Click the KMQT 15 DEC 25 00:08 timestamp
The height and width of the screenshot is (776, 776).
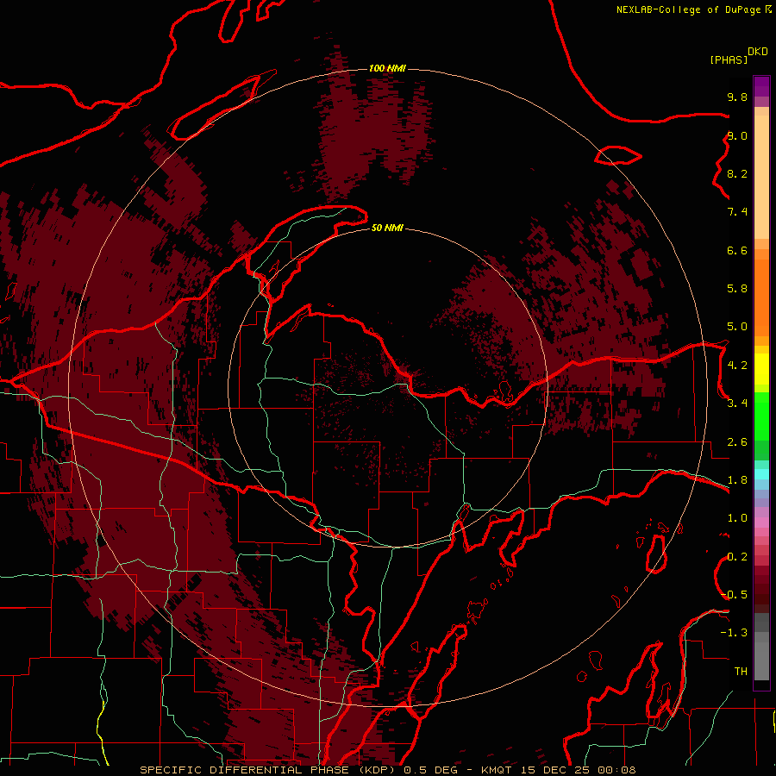click(x=558, y=770)
